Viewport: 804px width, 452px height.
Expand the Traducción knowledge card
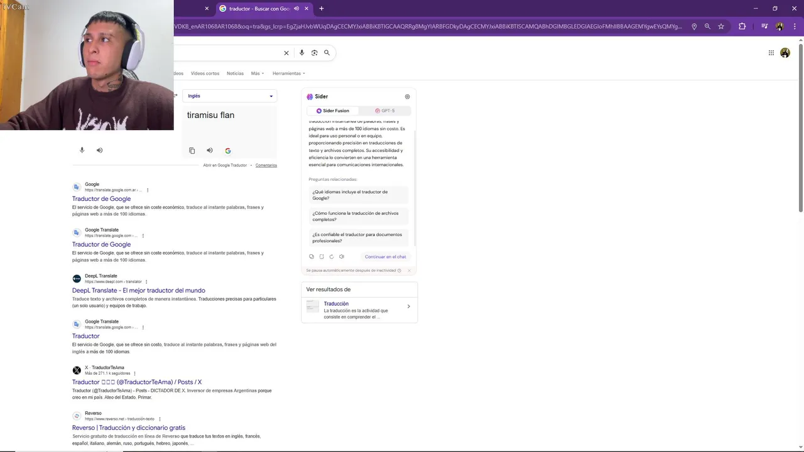coord(408,306)
